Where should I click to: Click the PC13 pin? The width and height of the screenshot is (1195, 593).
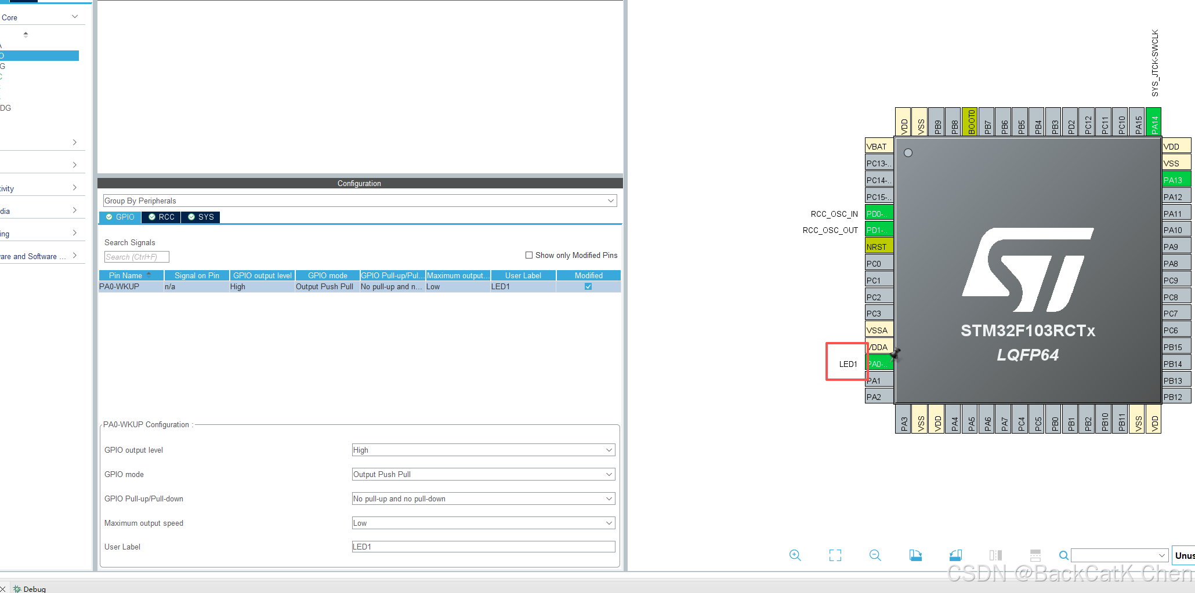[x=879, y=163]
